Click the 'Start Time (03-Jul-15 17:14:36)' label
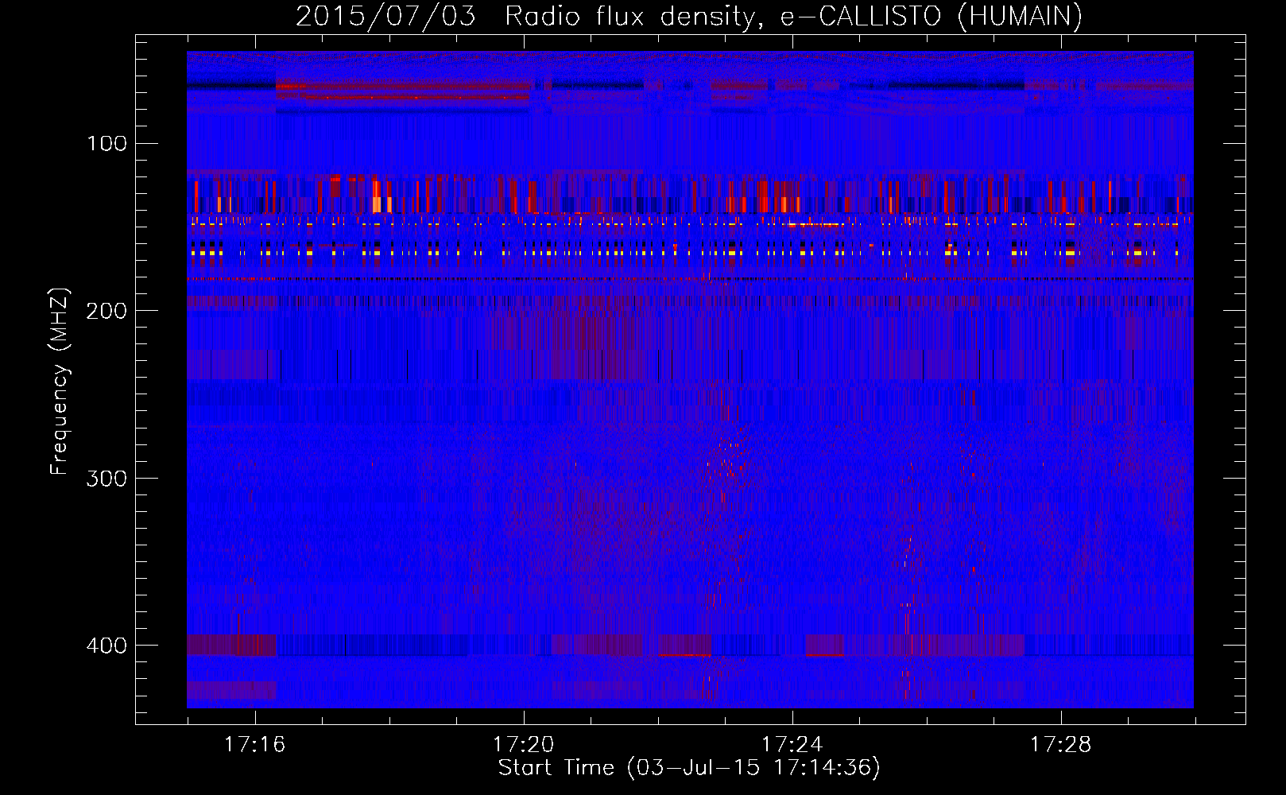This screenshot has width=1286, height=795. 689,768
